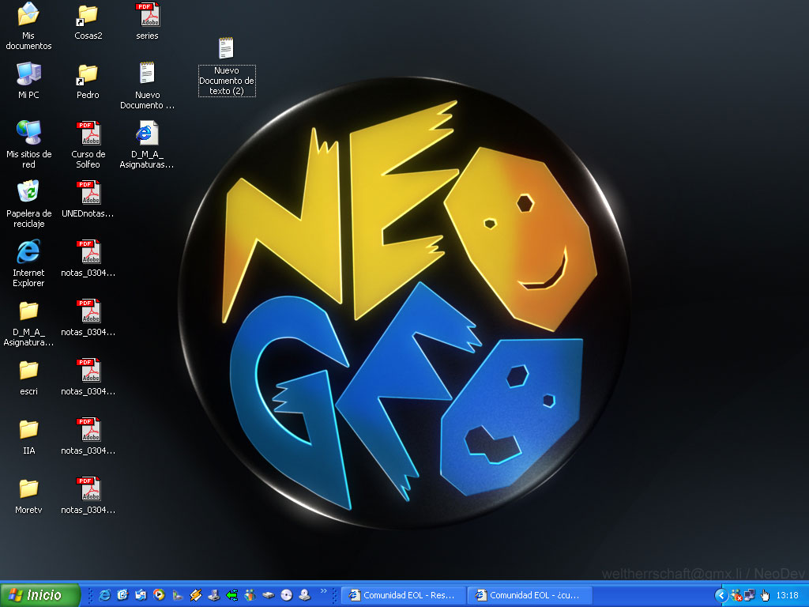809x607 pixels.
Task: Click the CD disc Quick Launch icon
Action: (x=286, y=595)
